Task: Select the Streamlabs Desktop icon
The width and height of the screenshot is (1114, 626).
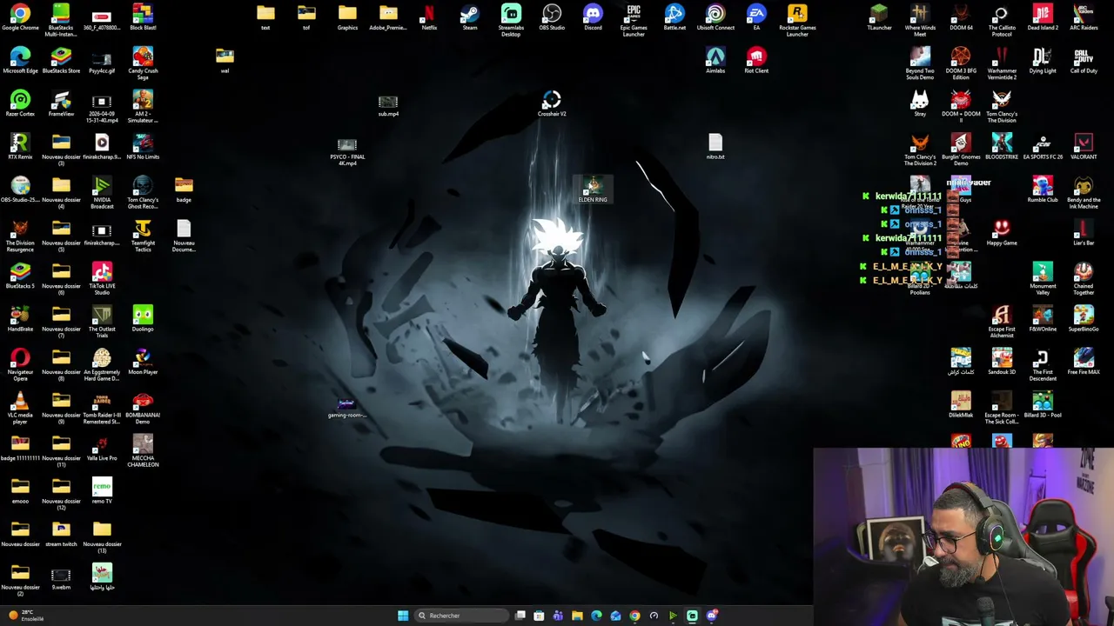Action: point(511,20)
